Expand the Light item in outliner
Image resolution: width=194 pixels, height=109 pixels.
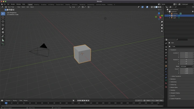point(169,18)
